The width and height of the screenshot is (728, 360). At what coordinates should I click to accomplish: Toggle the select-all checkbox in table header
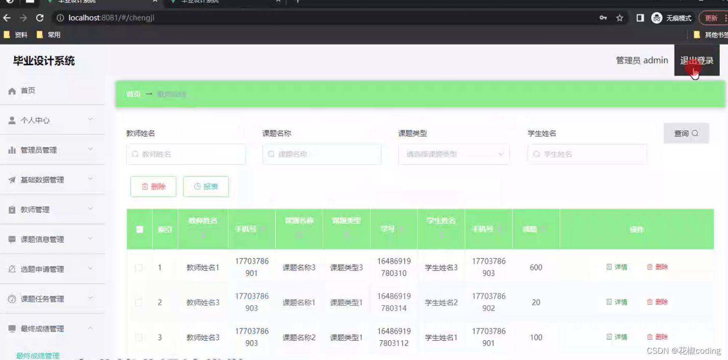139,229
